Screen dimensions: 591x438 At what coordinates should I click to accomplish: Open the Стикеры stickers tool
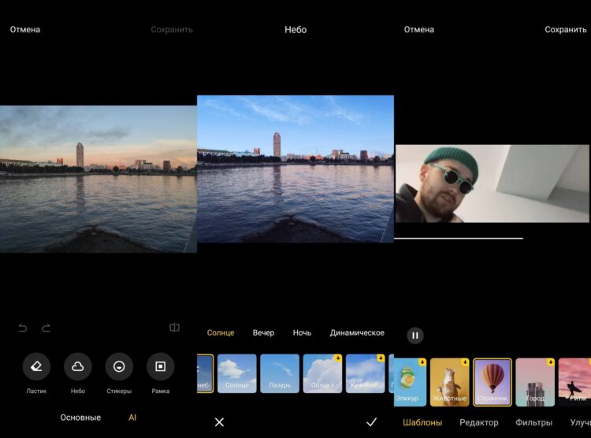click(x=119, y=366)
